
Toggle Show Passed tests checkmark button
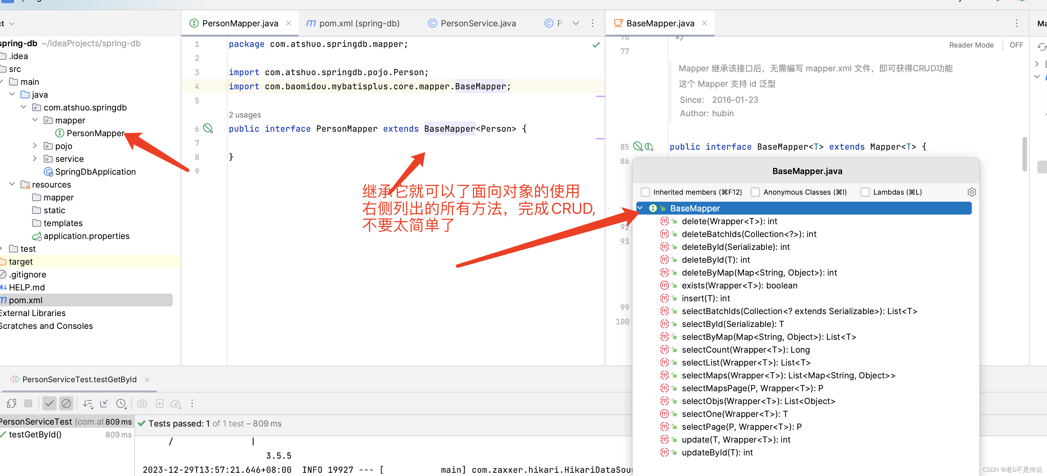pyautogui.click(x=49, y=403)
